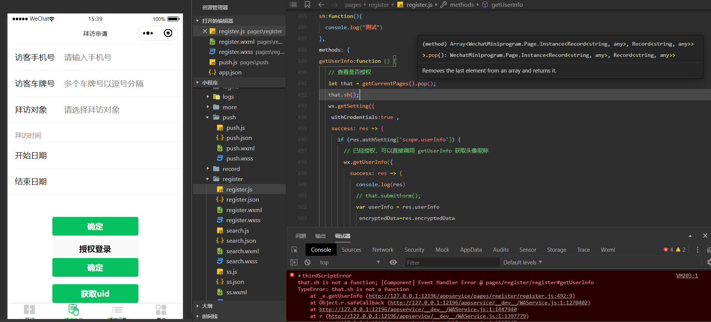Open the AppData tab

tap(471, 250)
